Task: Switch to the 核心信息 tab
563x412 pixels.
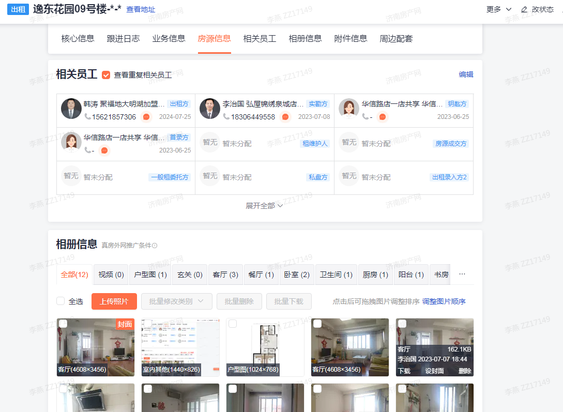Action: [78, 39]
